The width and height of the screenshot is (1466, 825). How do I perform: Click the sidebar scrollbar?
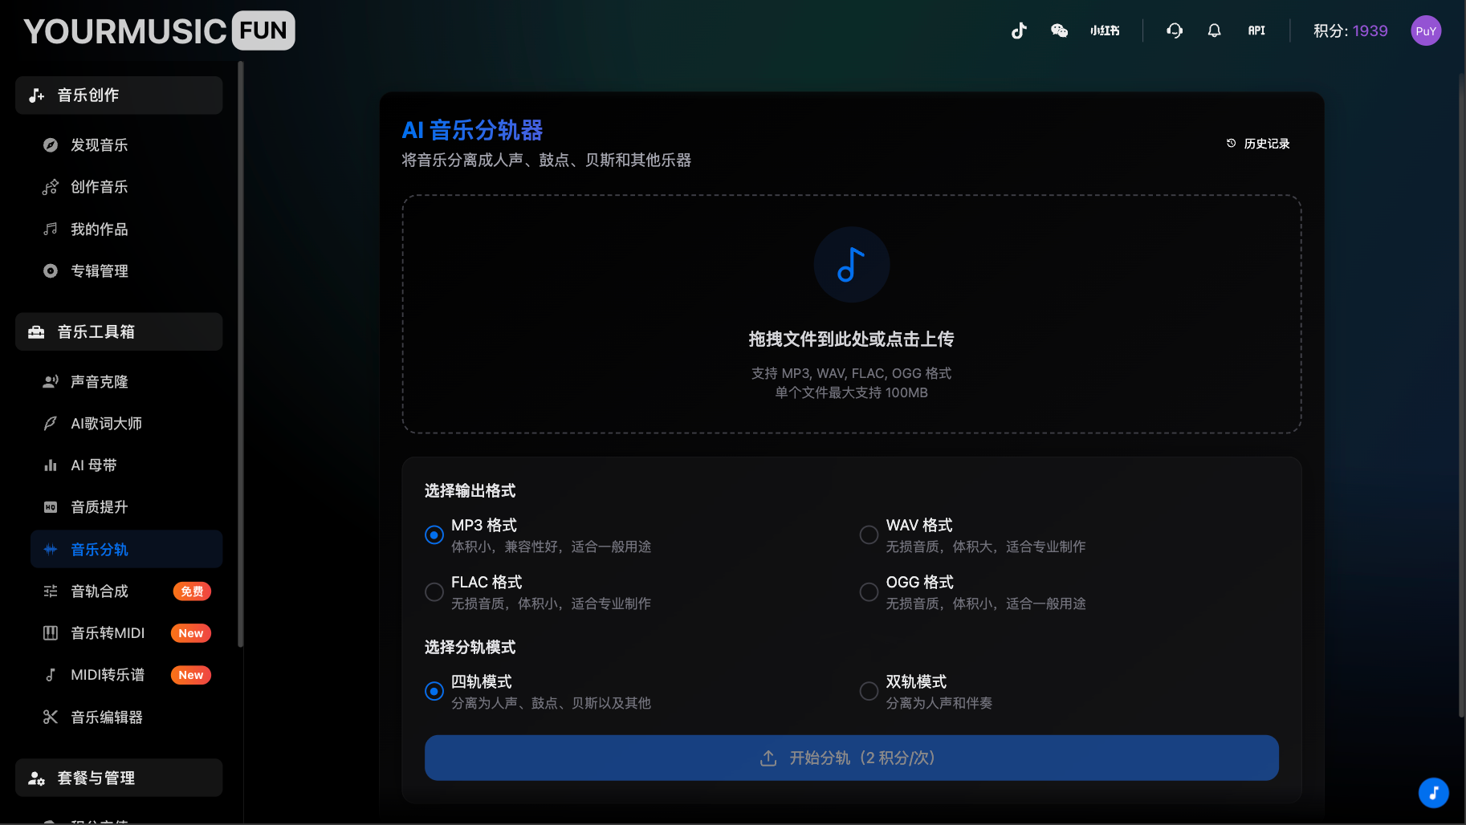(x=240, y=355)
